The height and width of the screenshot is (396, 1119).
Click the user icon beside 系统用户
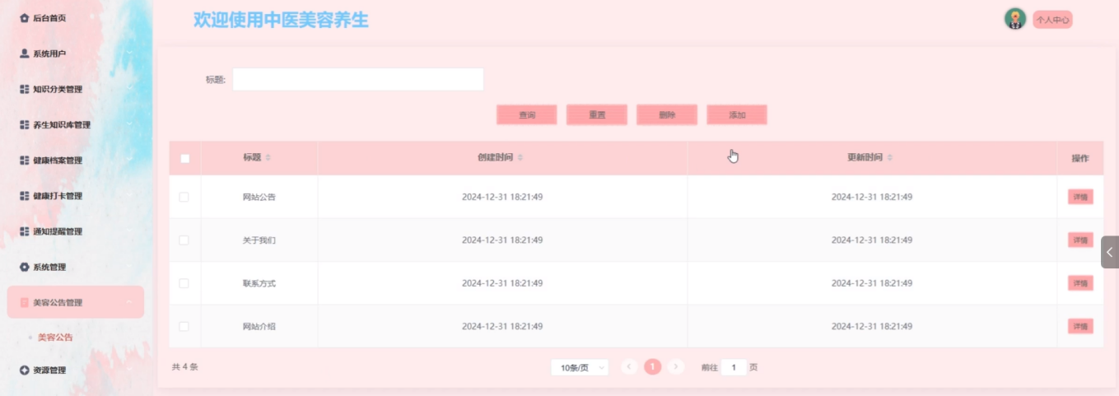click(x=24, y=53)
